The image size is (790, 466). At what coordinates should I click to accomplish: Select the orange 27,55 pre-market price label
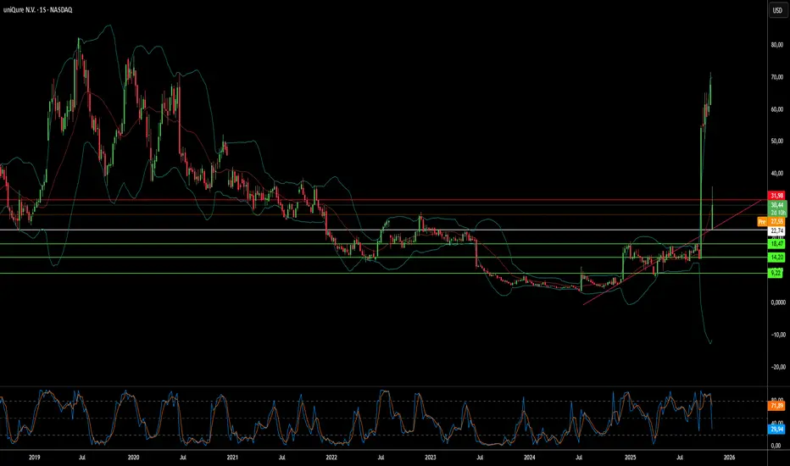(777, 222)
